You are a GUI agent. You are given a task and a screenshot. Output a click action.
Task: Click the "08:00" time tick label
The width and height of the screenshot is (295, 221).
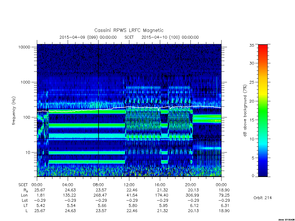[x=99, y=185]
